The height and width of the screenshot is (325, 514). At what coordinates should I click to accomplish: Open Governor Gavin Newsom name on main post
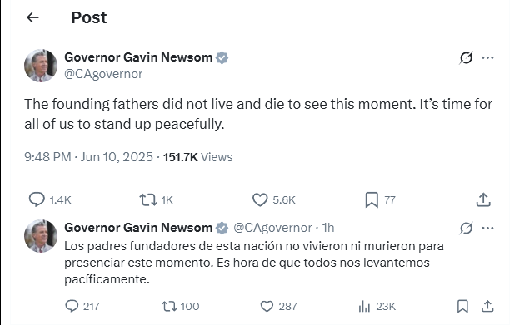tap(138, 57)
